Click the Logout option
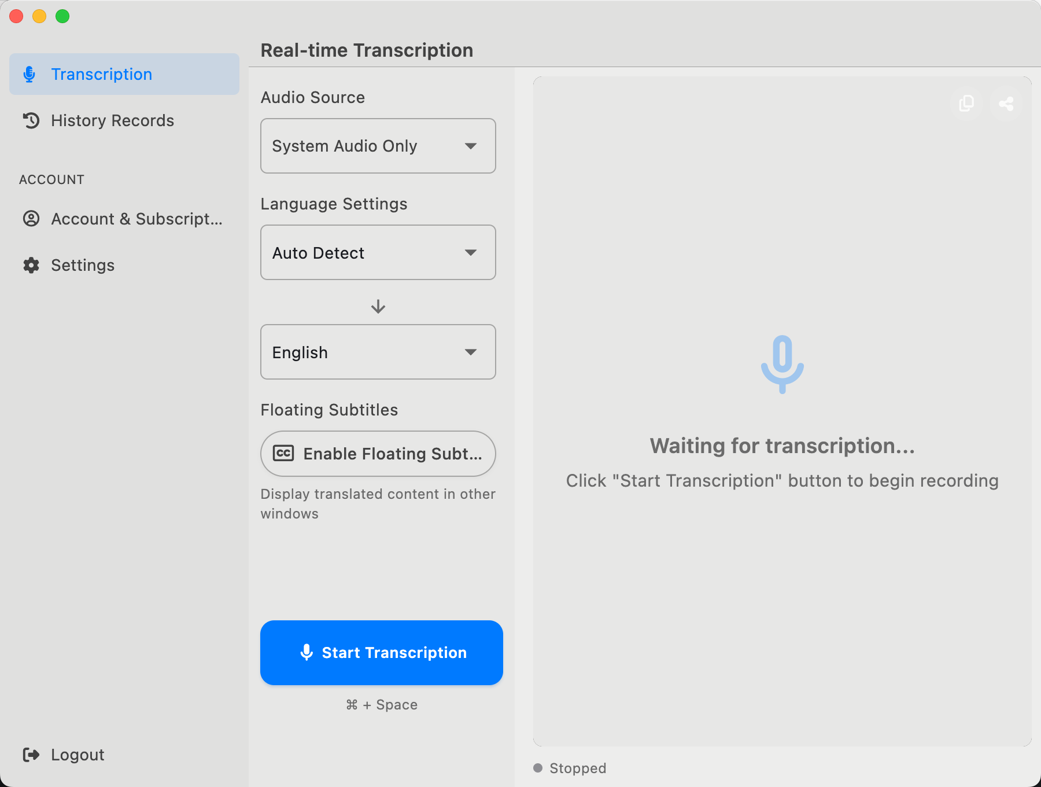This screenshot has width=1041, height=787. click(x=77, y=754)
